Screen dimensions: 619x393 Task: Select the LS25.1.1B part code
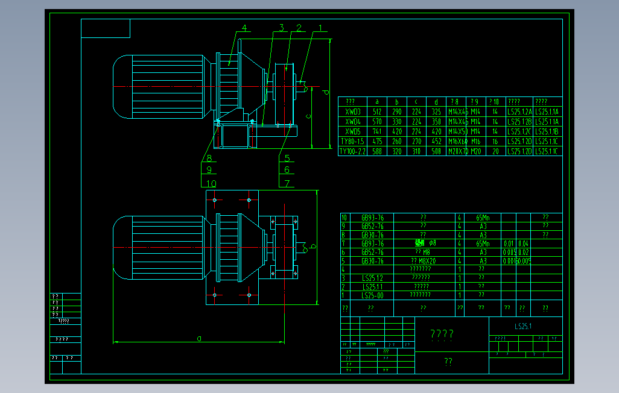click(x=547, y=131)
